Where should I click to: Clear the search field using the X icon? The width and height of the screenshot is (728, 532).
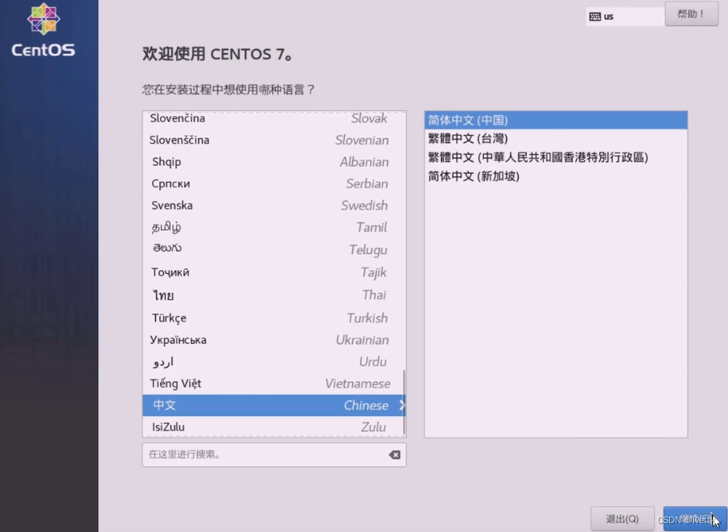point(393,455)
